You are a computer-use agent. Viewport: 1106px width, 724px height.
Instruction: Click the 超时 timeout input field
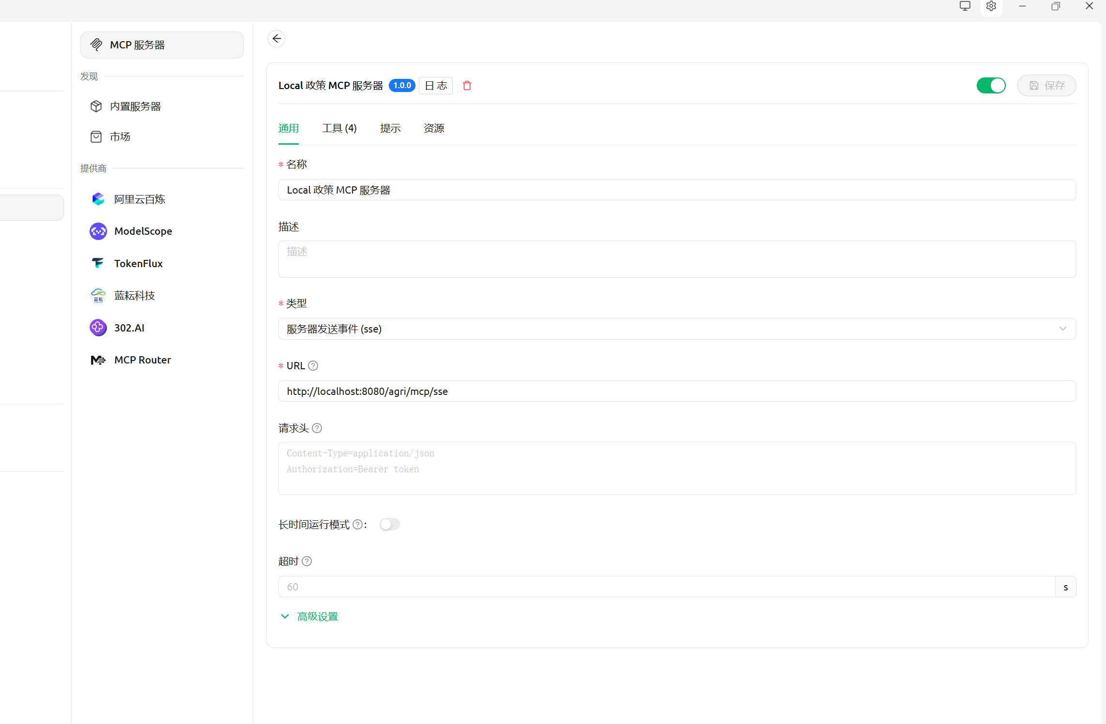point(666,587)
